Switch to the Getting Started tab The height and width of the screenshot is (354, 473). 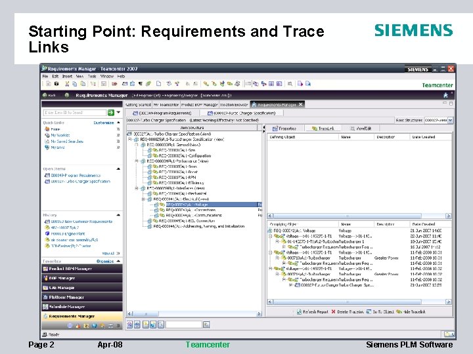138,104
